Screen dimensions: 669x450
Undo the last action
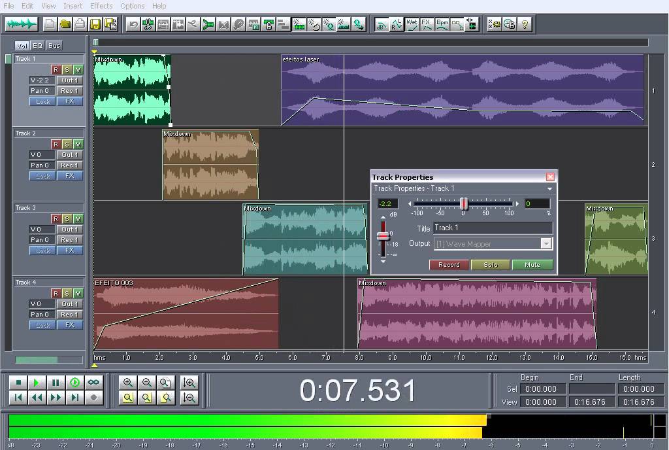tap(133, 24)
